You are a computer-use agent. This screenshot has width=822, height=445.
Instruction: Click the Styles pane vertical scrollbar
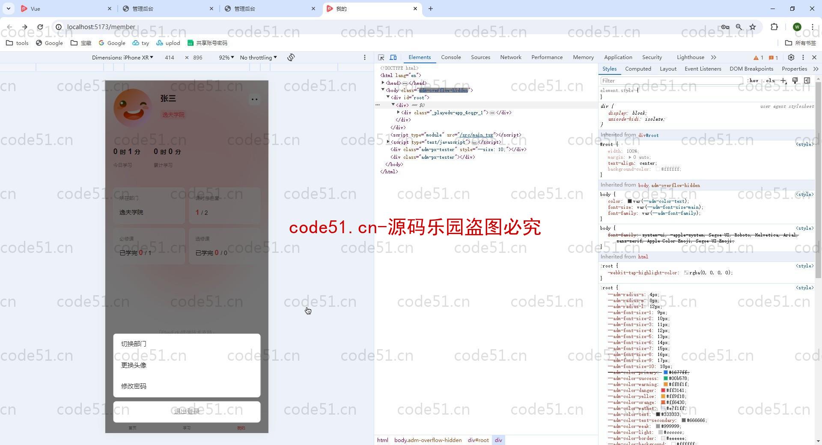818,180
